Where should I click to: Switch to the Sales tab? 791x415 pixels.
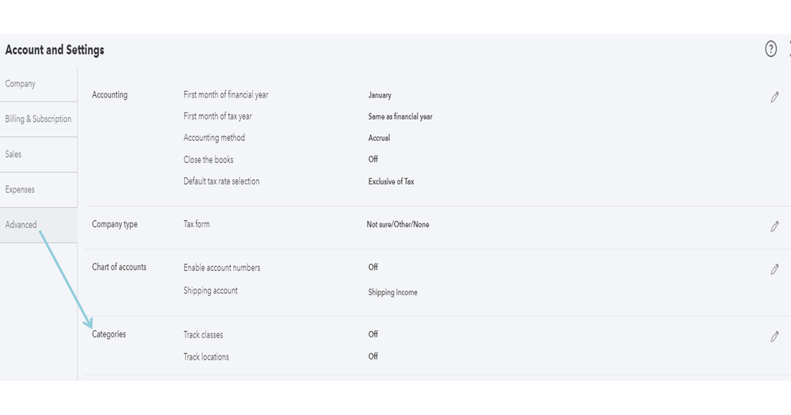pyautogui.click(x=13, y=154)
